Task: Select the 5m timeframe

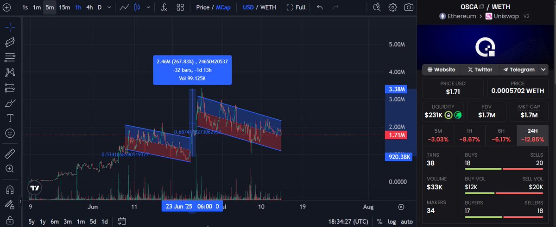Action: 50,7
